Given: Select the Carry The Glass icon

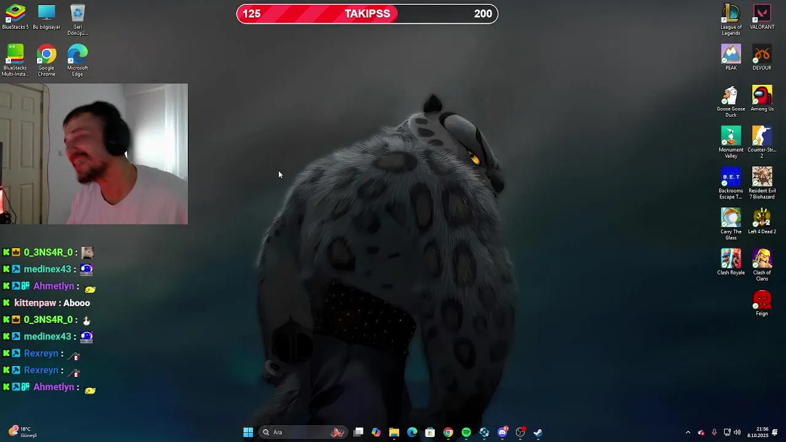Looking at the screenshot, I should tap(731, 224).
